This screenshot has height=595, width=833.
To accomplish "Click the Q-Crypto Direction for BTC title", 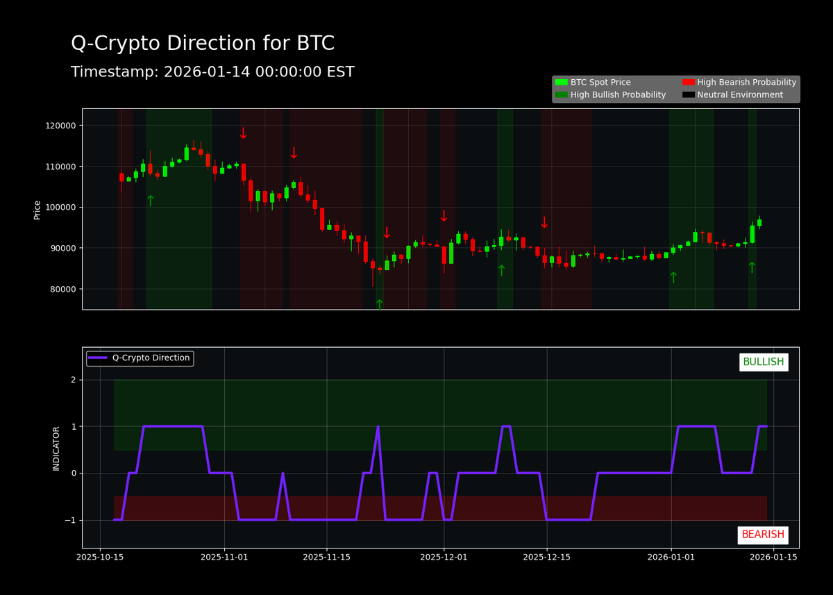I will point(203,42).
